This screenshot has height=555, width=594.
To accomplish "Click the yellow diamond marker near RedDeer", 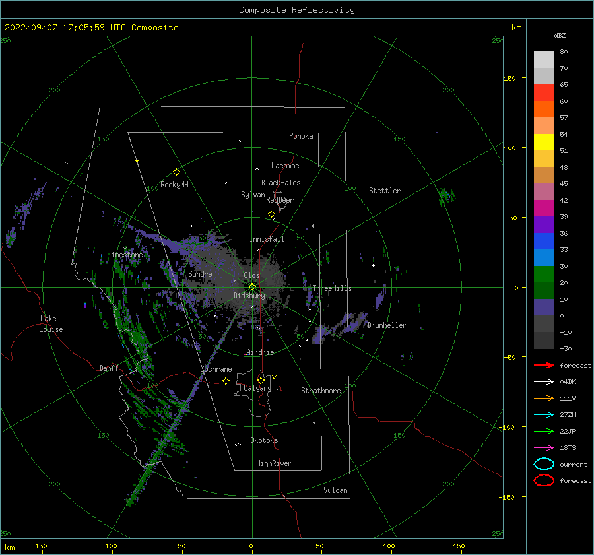I will 272,214.
